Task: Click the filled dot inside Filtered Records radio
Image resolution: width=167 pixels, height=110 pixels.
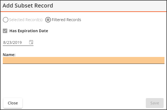Action: coord(48,20)
